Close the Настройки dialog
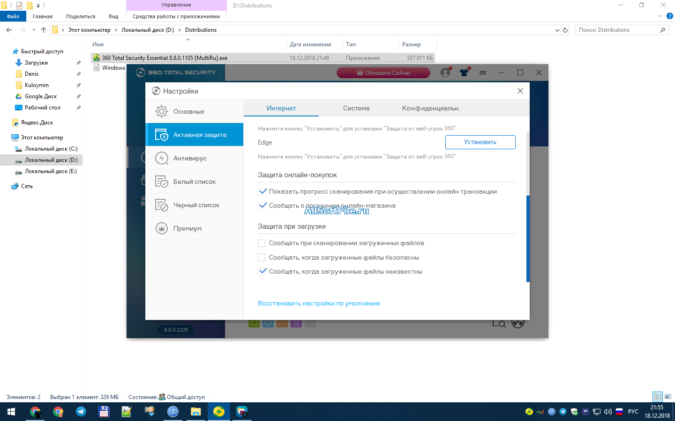Screen dimensions: 675x421 click(520, 91)
